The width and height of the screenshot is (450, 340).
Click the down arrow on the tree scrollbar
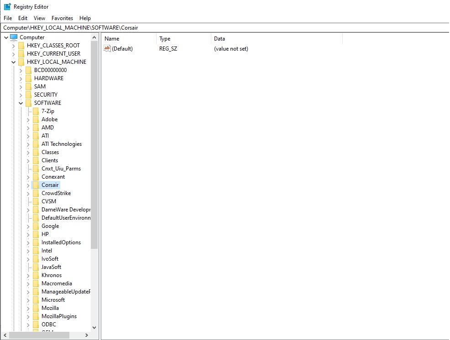(x=94, y=327)
